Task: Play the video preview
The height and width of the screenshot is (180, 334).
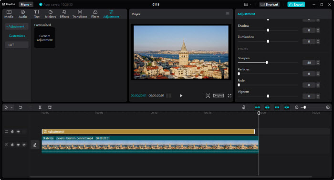Action: [x=181, y=95]
